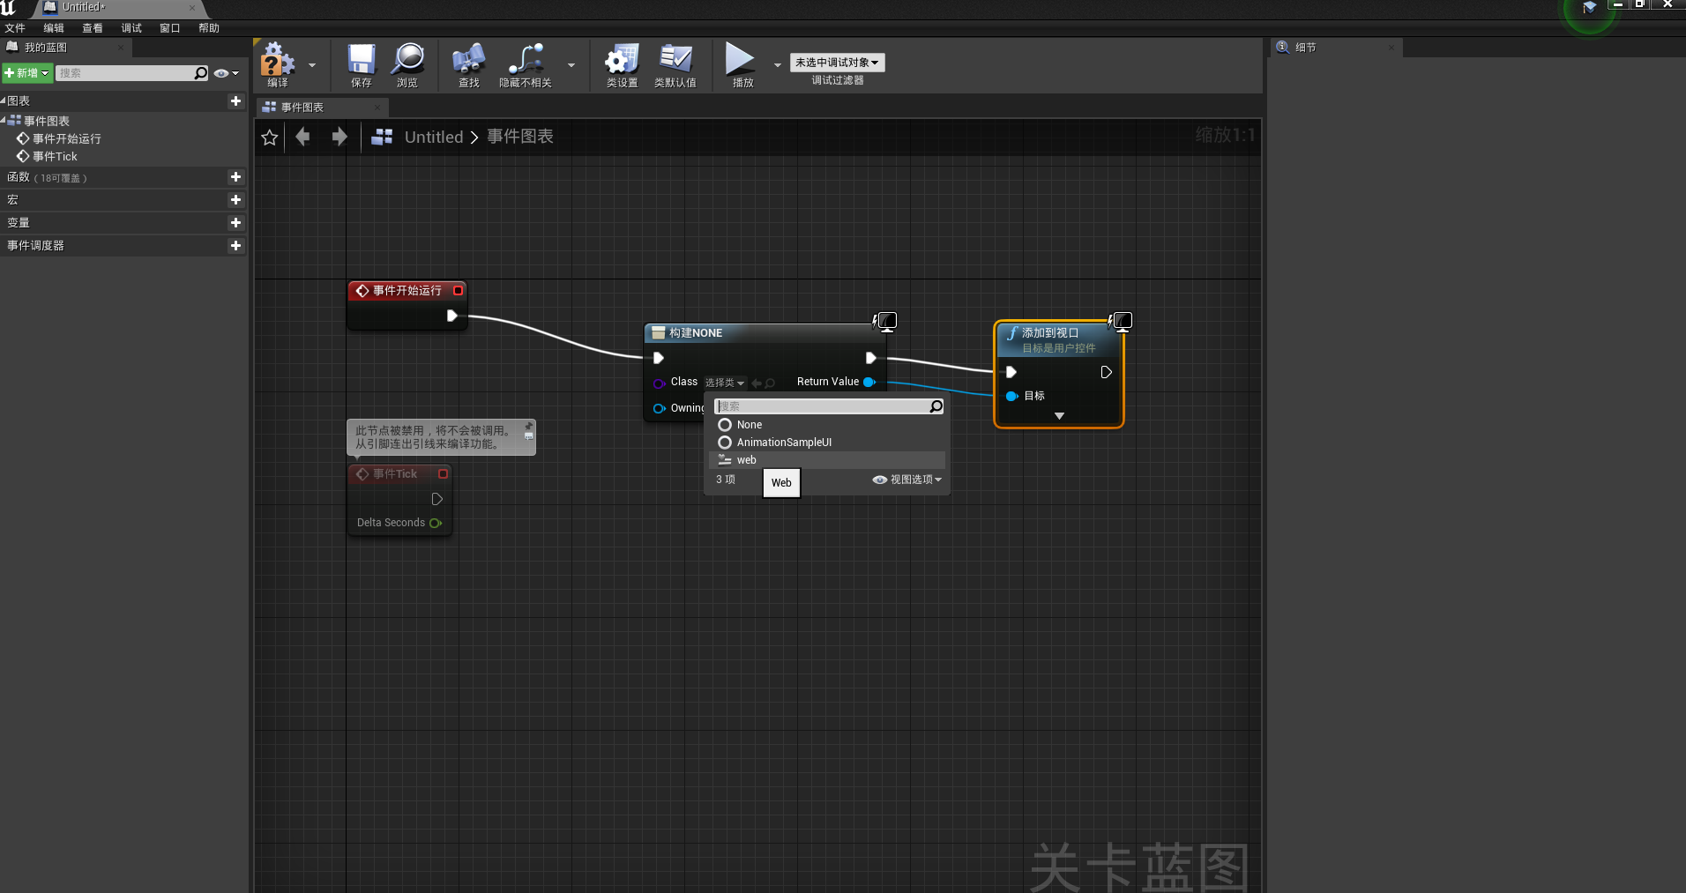This screenshot has width=1686, height=893.
Task: Open the debug object dropdown
Action: 836,62
